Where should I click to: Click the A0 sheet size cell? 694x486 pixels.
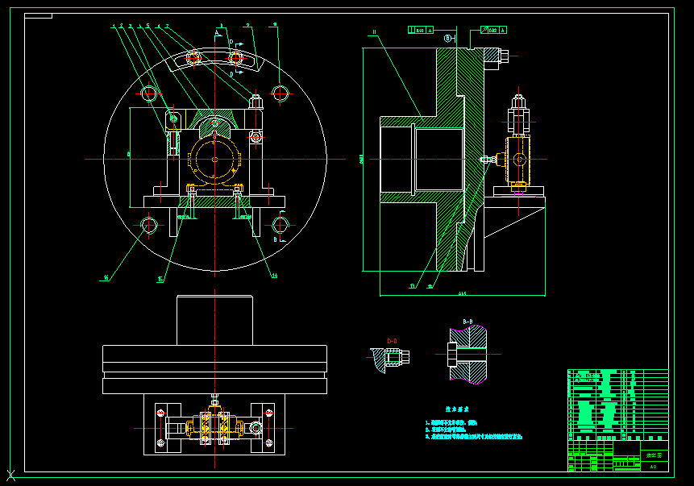(653, 467)
